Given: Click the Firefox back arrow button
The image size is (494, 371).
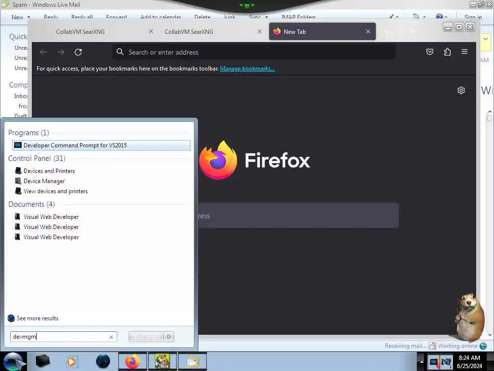Looking at the screenshot, I should tap(43, 52).
